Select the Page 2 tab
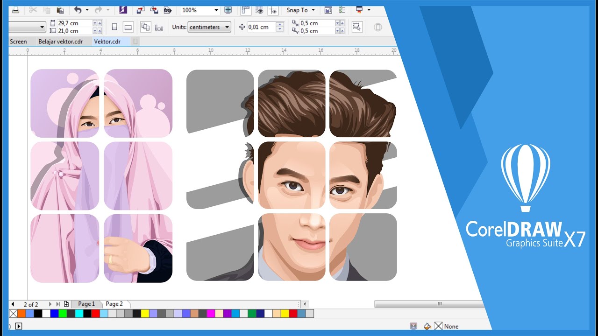Image resolution: width=598 pixels, height=336 pixels. pyautogui.click(x=114, y=304)
